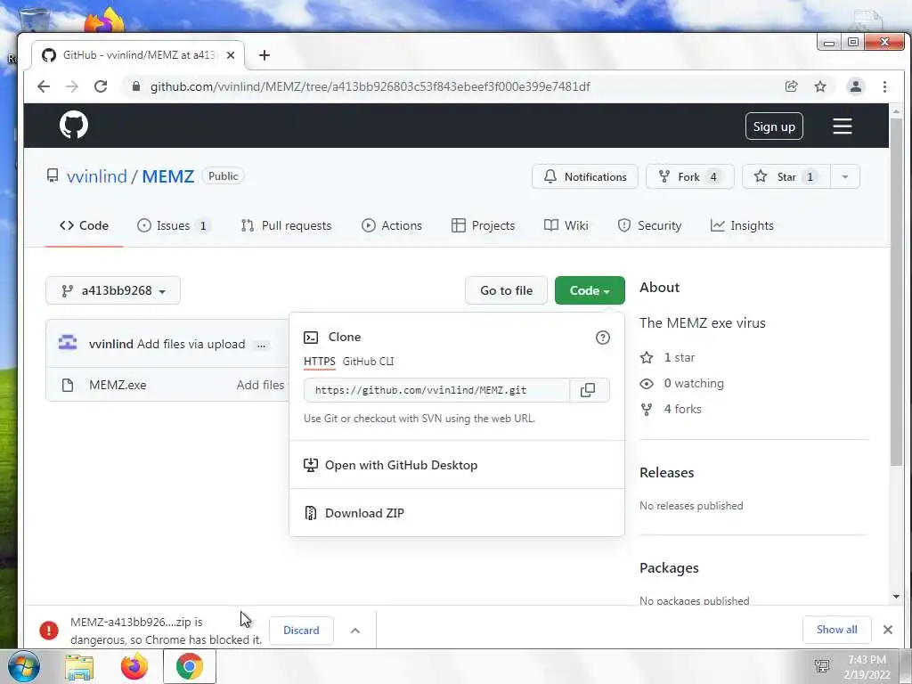Click the scrollbar down arrow
Screen dimensions: 912x684
[896, 597]
